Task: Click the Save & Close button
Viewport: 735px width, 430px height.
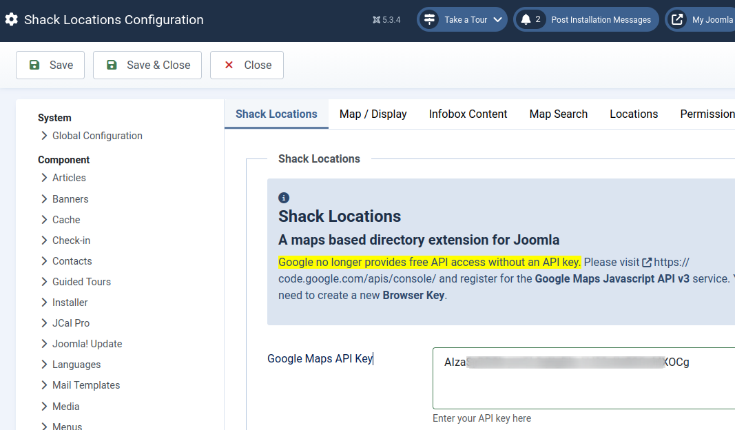Action: pos(147,64)
